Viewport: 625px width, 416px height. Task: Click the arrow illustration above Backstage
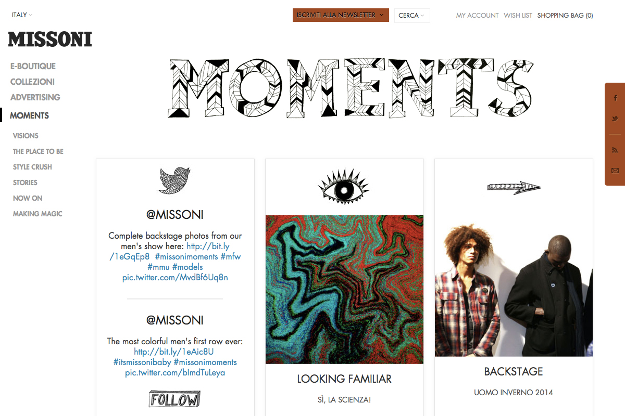pyautogui.click(x=514, y=188)
